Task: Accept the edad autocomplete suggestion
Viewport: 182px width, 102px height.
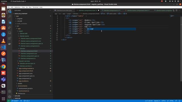Action: click(x=111, y=29)
